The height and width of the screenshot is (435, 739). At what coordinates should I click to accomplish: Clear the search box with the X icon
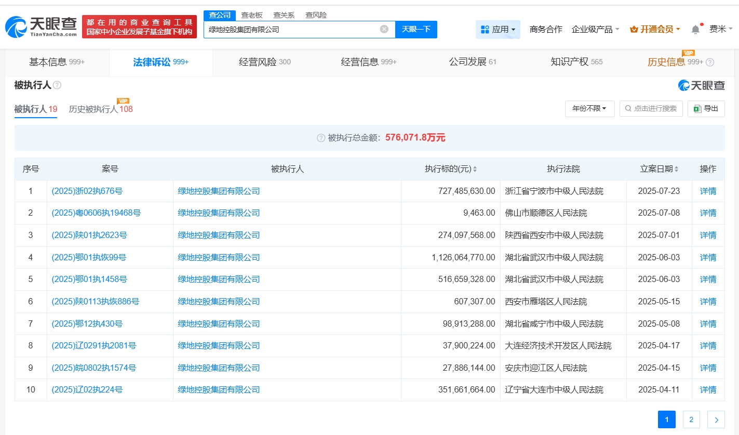pos(384,29)
